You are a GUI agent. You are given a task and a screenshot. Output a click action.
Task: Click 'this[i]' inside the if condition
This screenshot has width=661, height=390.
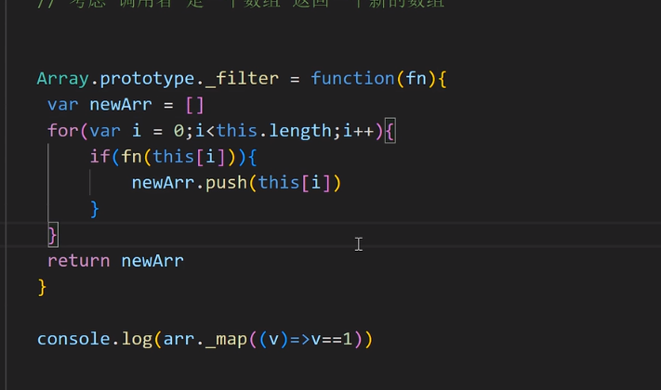click(x=190, y=157)
